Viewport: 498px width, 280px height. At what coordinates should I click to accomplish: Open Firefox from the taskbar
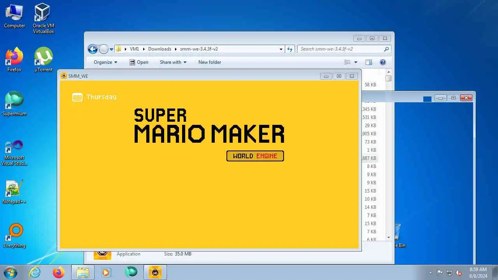(x=59, y=272)
